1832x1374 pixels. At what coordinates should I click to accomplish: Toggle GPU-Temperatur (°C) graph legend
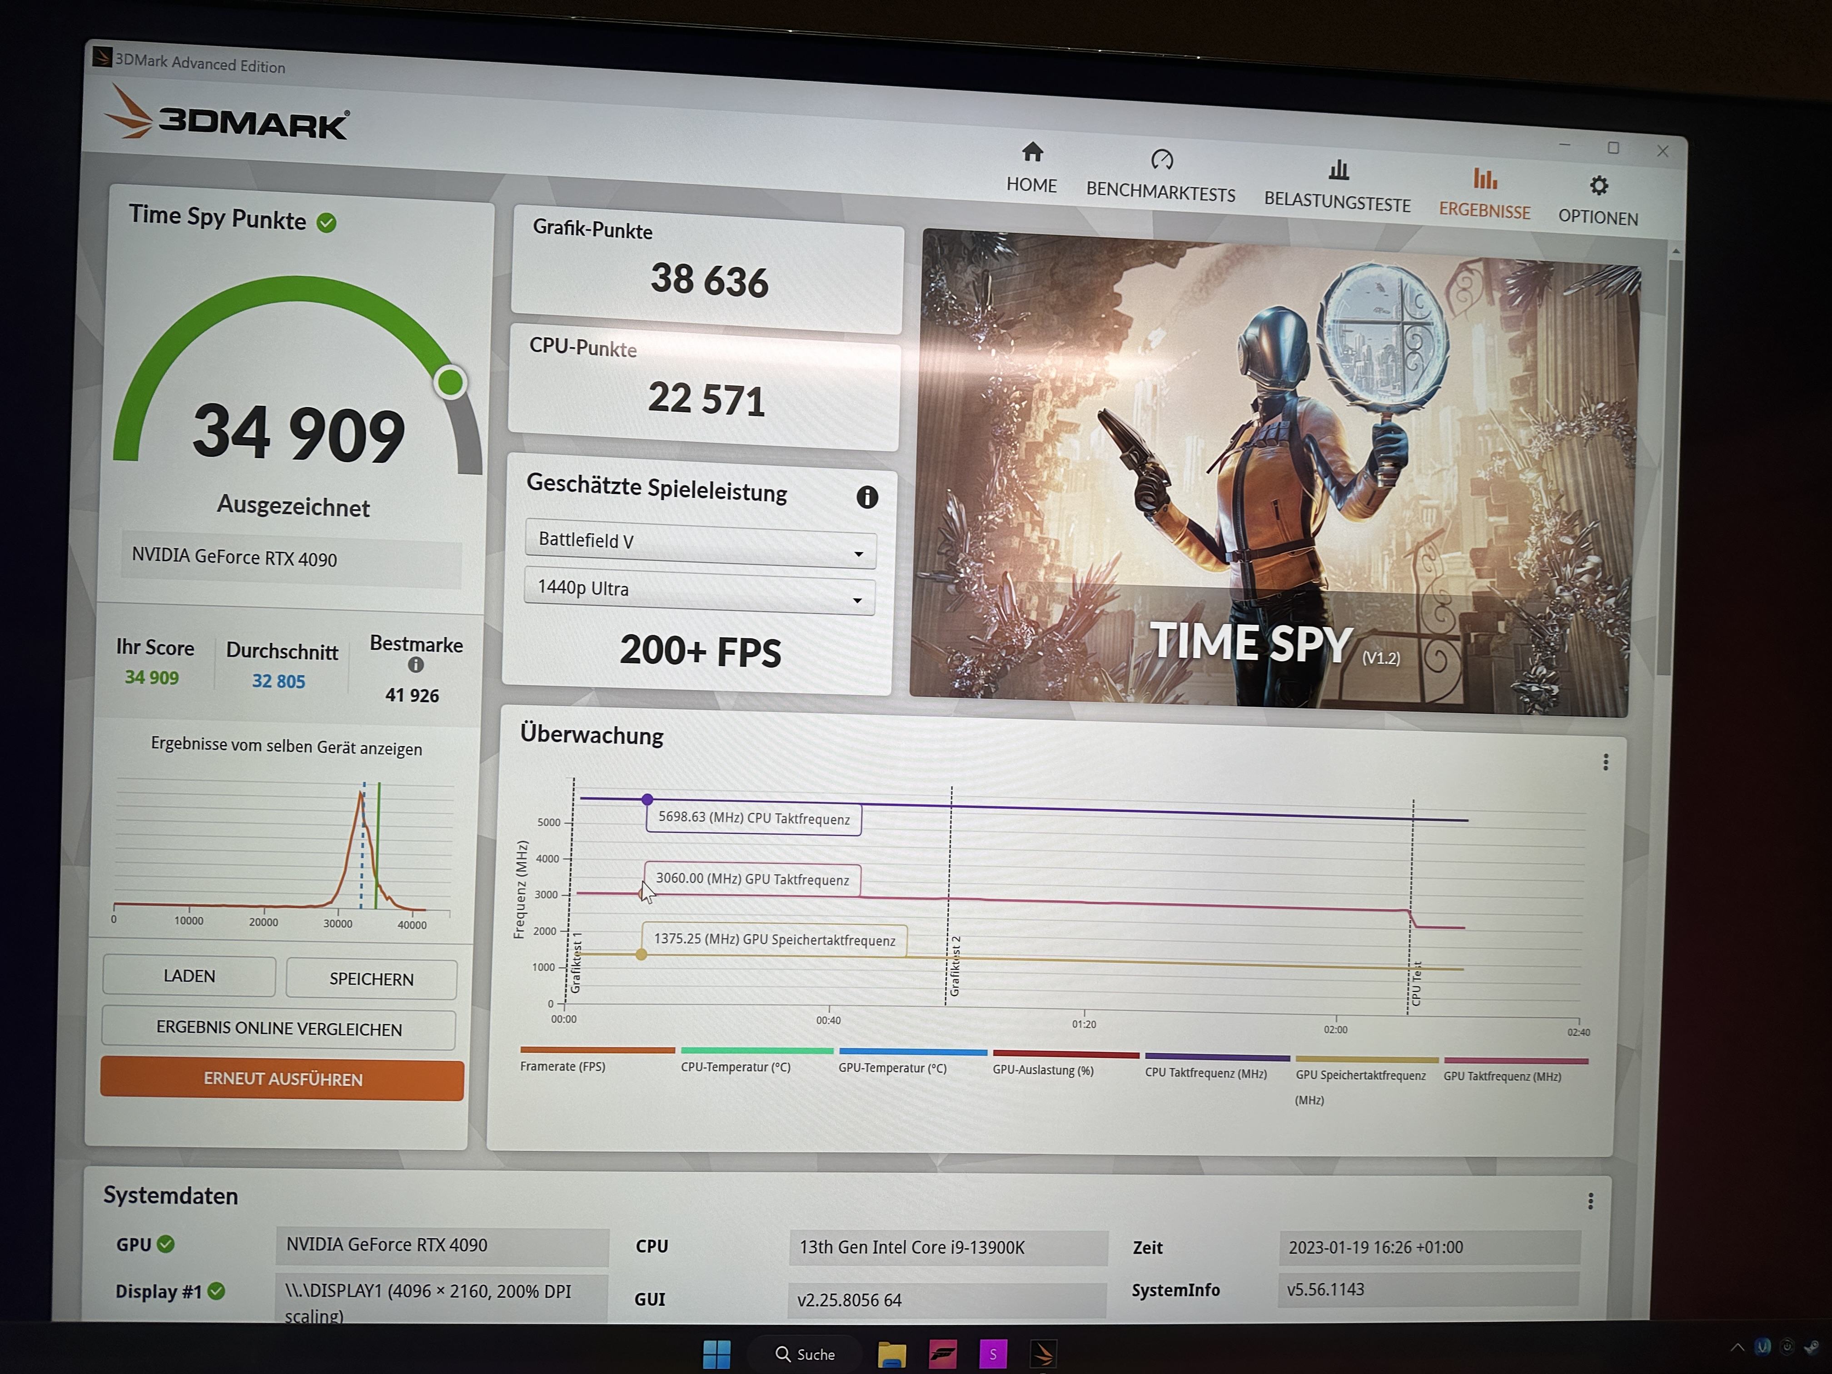[913, 1062]
